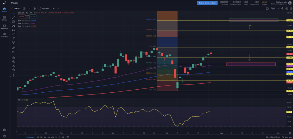Select the trend line drawing tool
This screenshot has width=293, height=139.
[14, 18]
